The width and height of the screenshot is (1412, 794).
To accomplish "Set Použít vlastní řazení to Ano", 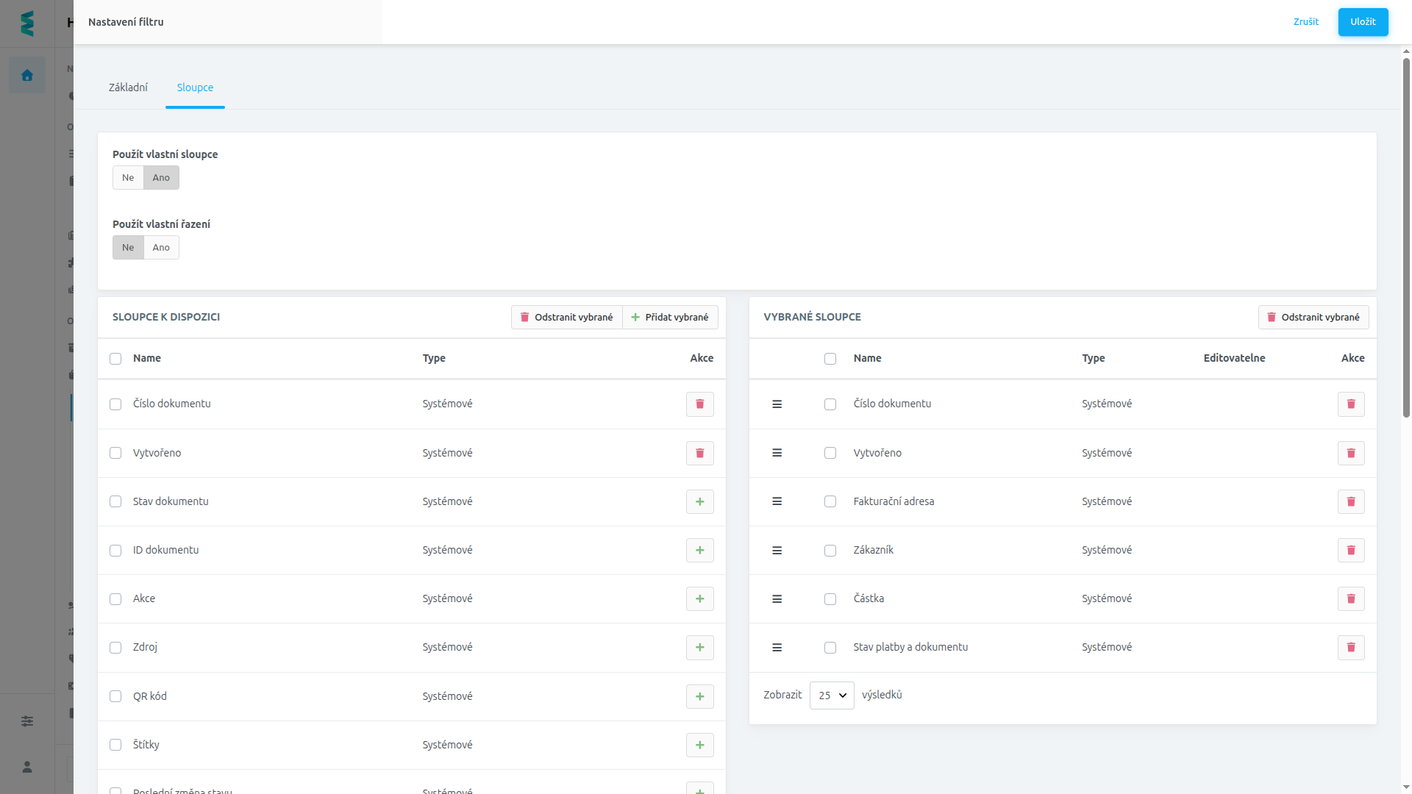I will (x=161, y=248).
